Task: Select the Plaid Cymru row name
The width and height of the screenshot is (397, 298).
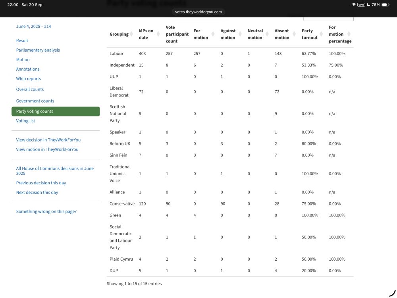Action: click(121, 259)
